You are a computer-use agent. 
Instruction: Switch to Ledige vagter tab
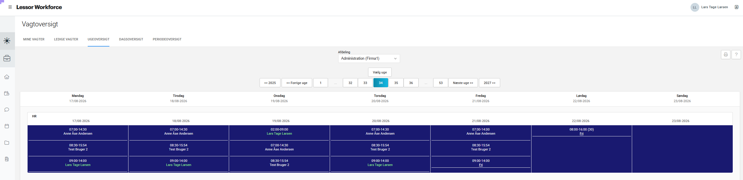(66, 39)
